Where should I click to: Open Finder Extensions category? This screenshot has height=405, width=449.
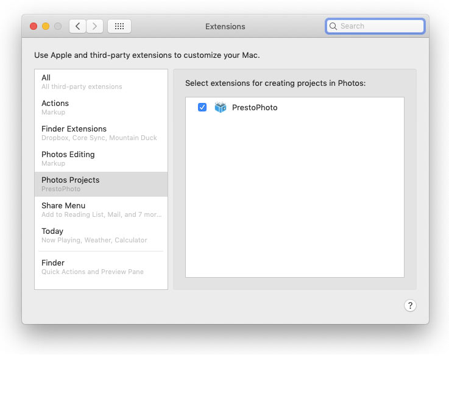101,133
